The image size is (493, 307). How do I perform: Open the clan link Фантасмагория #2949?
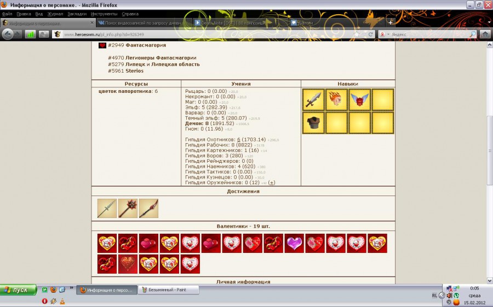[145, 45]
